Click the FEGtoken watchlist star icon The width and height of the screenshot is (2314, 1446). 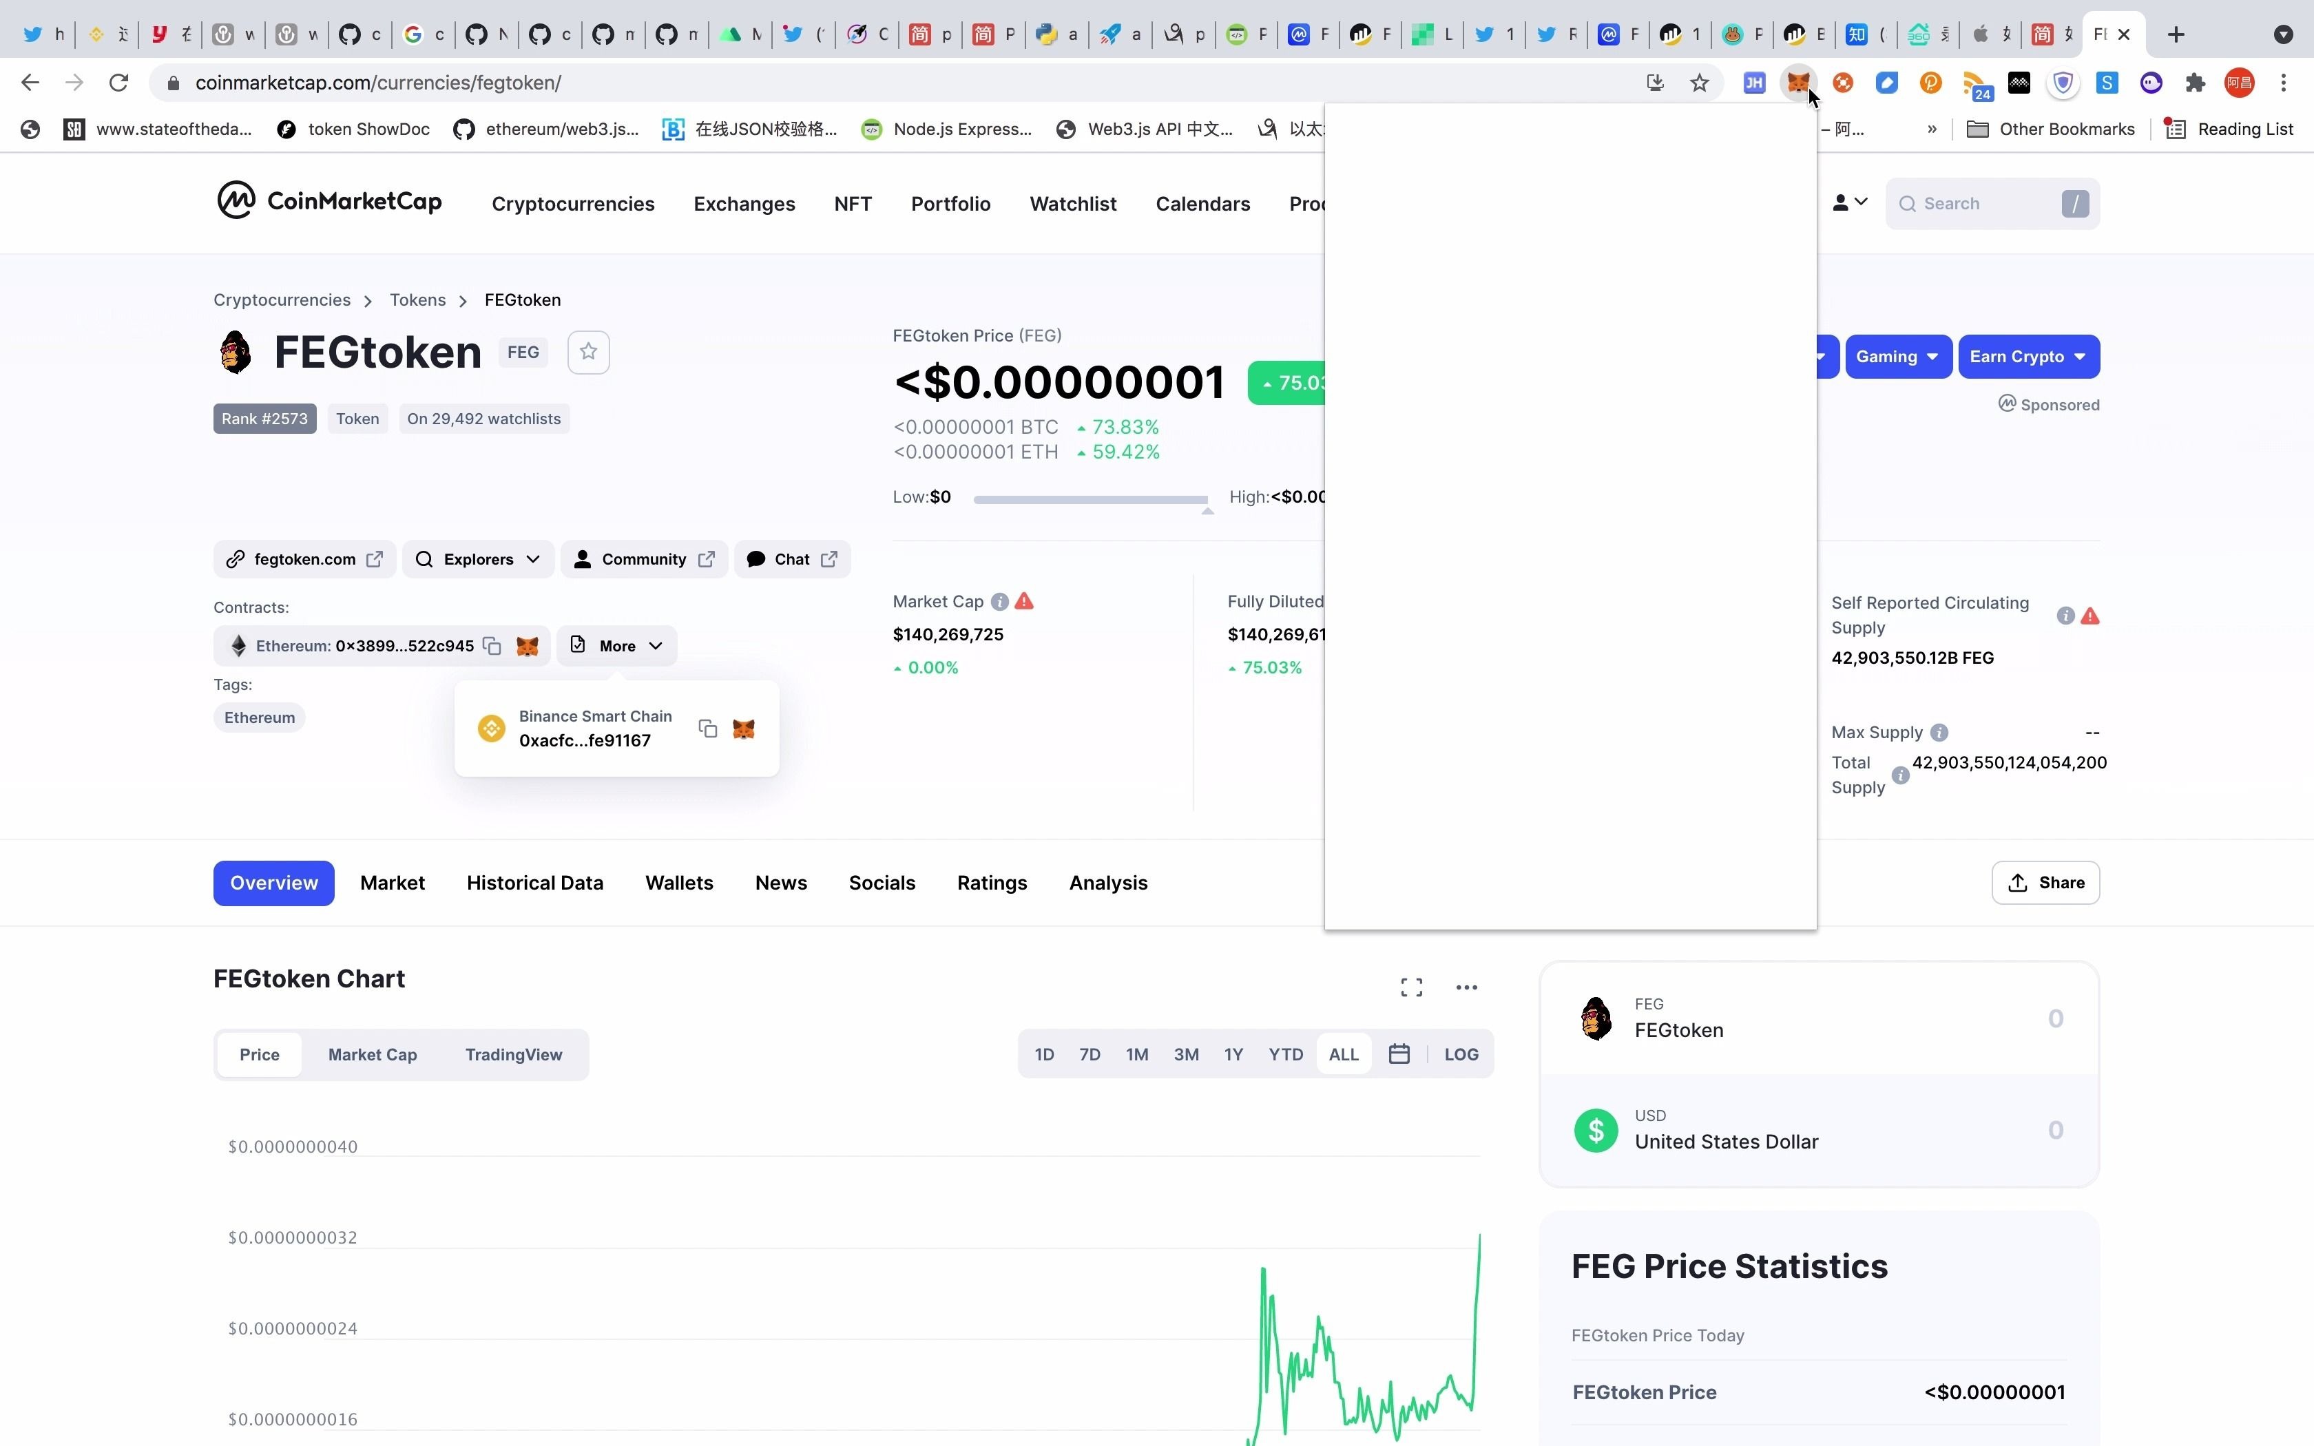[x=588, y=351]
